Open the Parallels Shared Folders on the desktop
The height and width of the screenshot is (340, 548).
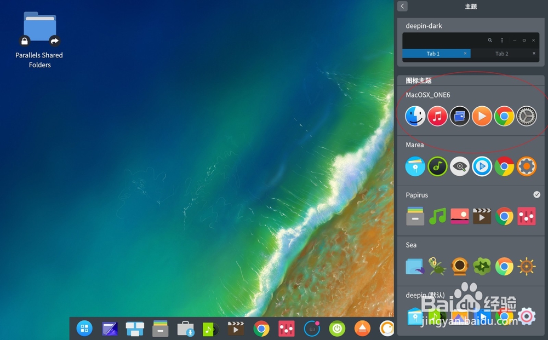(x=39, y=26)
